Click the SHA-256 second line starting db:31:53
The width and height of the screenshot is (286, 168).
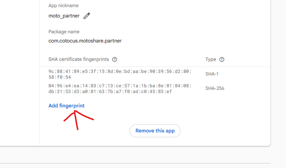coord(110,91)
